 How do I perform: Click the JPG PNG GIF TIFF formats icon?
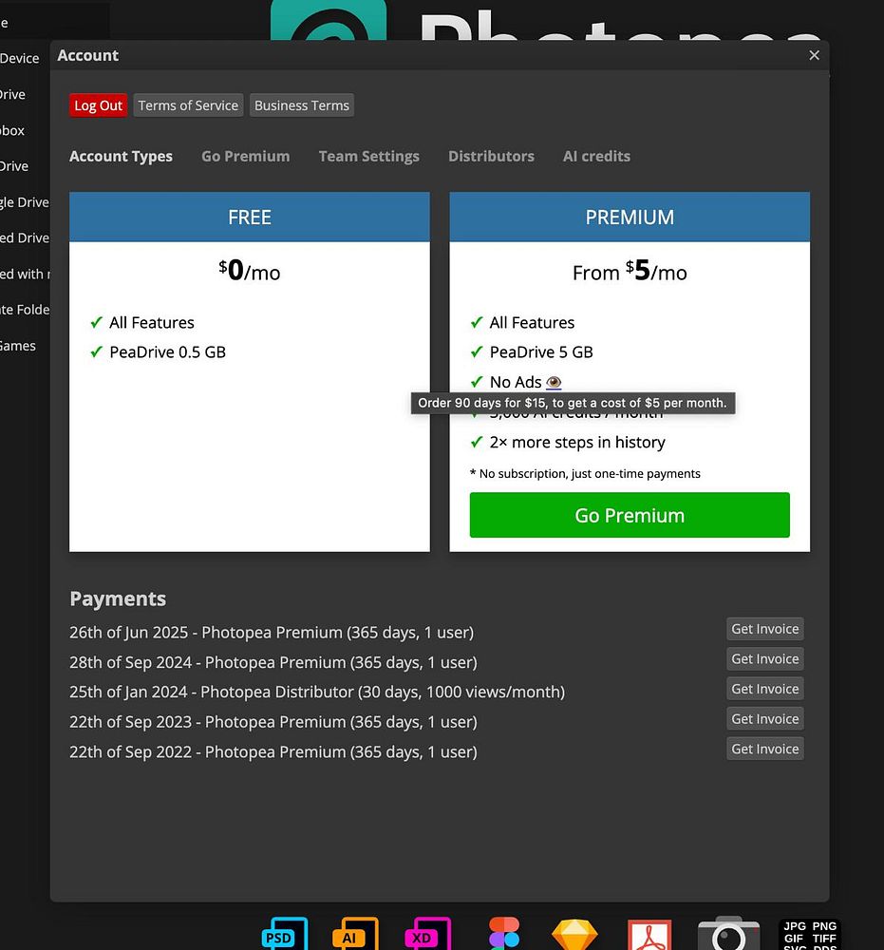tap(810, 934)
